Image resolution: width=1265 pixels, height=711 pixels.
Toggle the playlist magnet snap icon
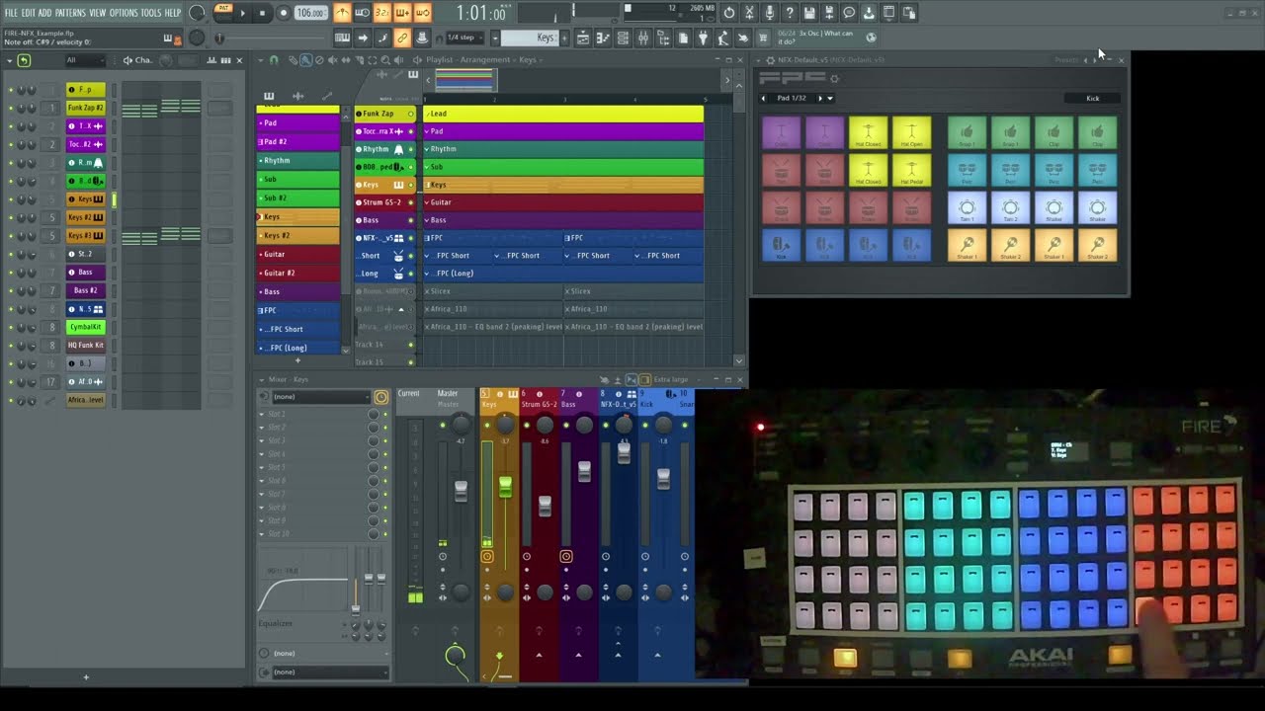click(x=274, y=60)
